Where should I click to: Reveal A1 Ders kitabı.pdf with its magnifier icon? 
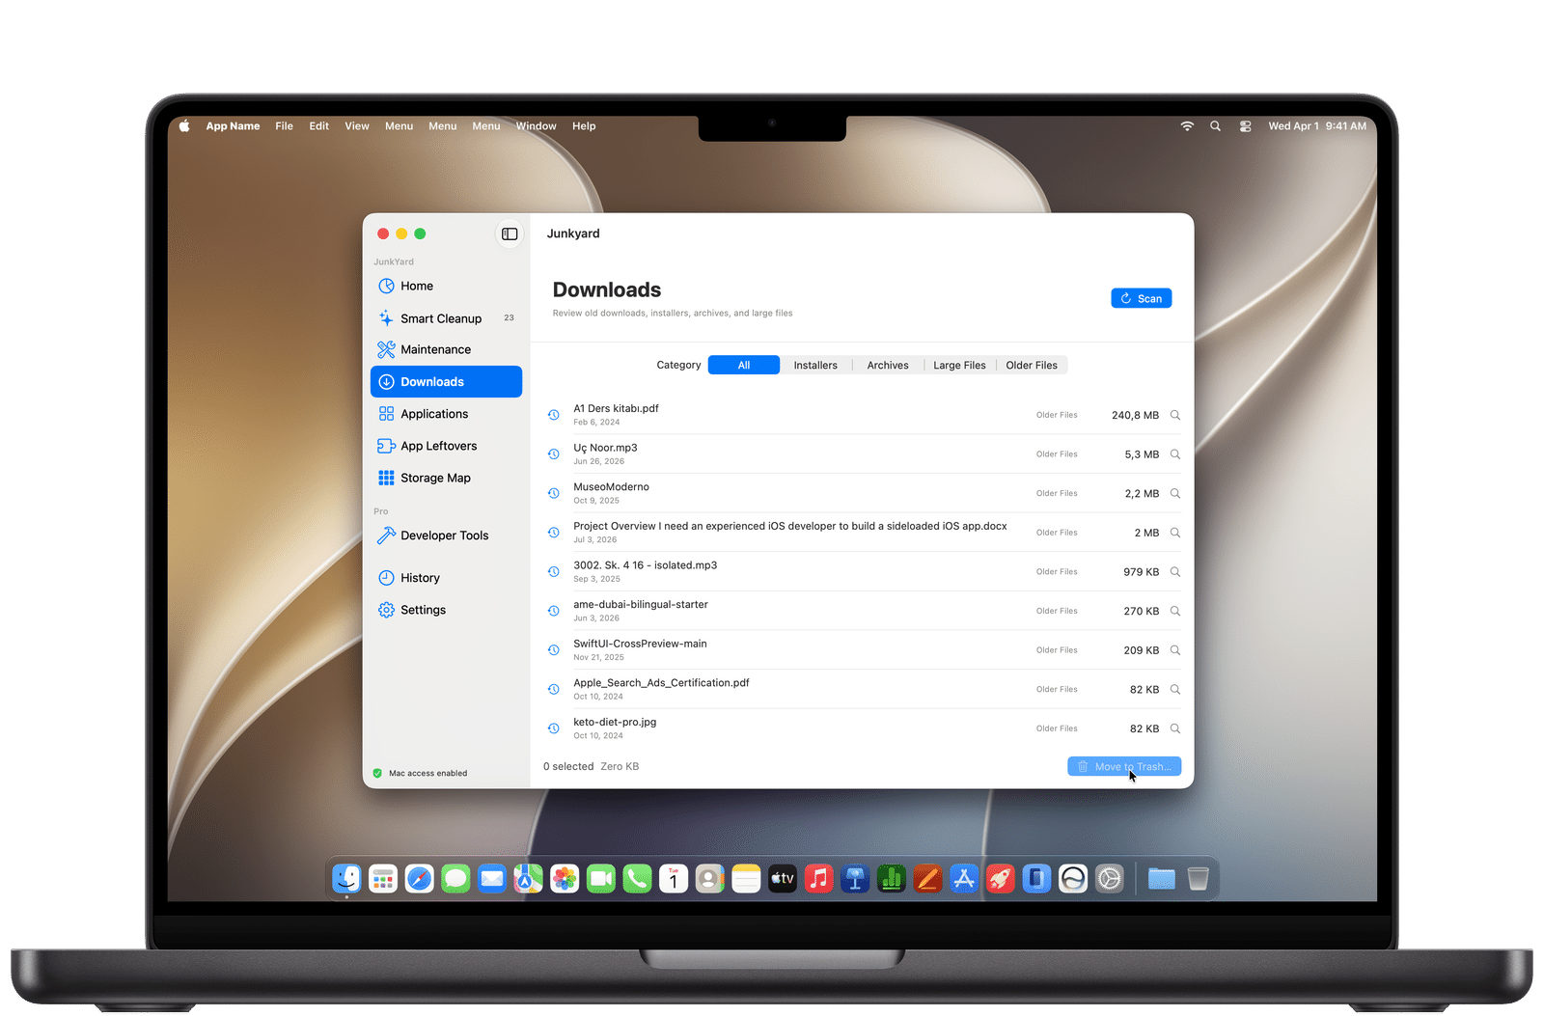(1175, 415)
